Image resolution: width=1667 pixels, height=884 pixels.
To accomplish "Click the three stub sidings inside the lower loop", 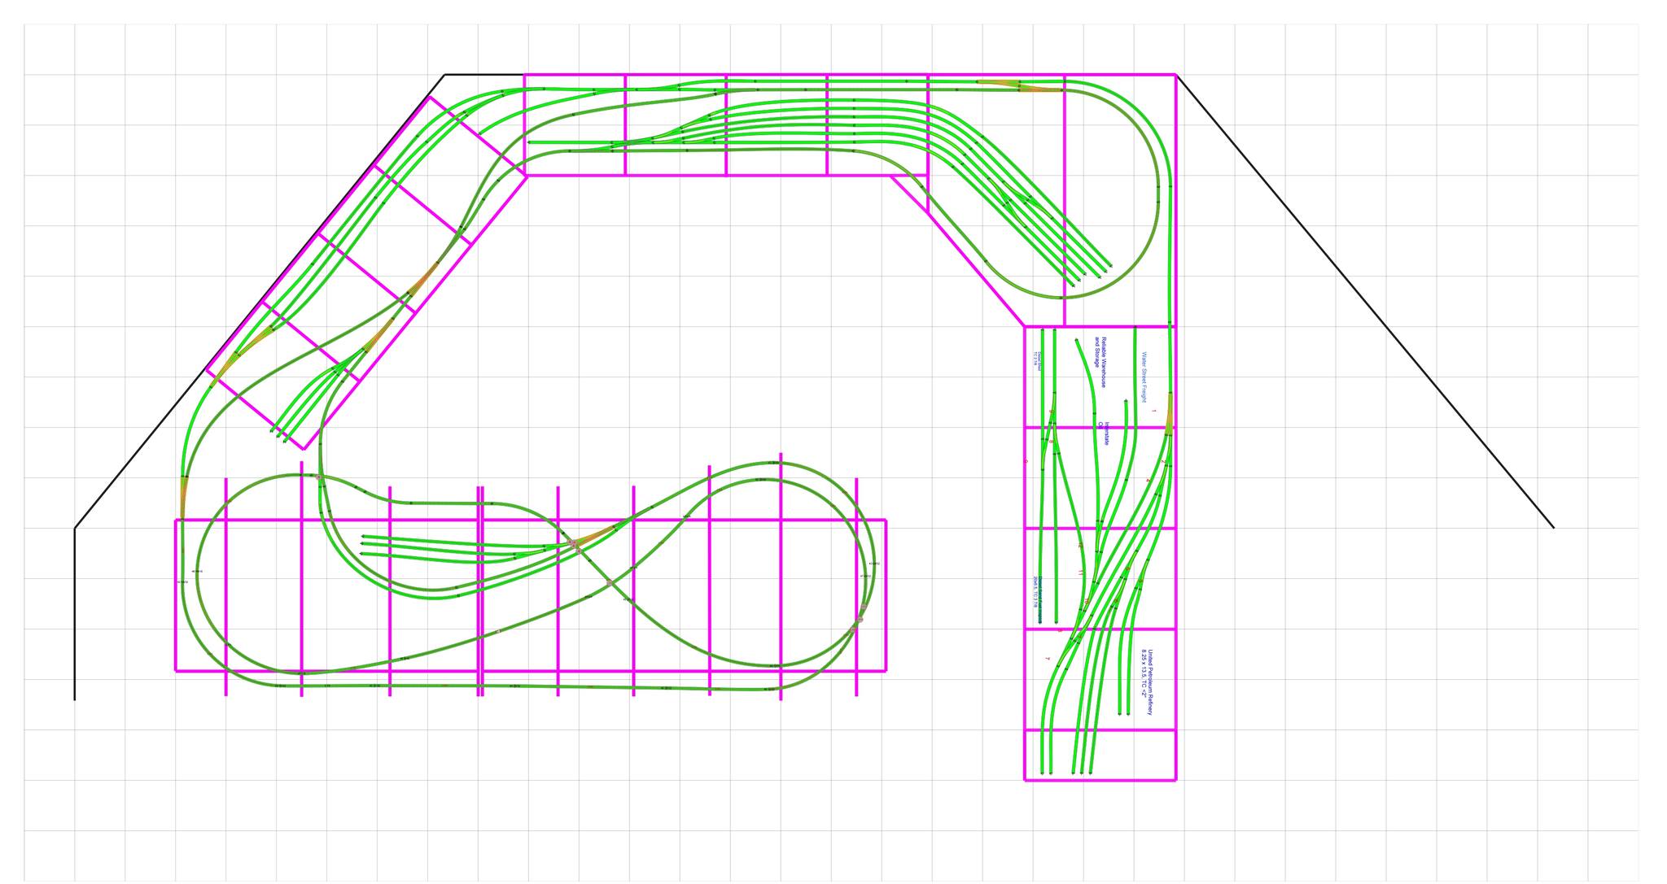I will (x=456, y=547).
